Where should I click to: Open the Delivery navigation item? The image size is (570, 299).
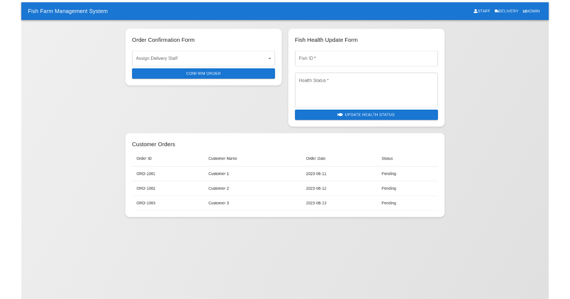(508, 11)
